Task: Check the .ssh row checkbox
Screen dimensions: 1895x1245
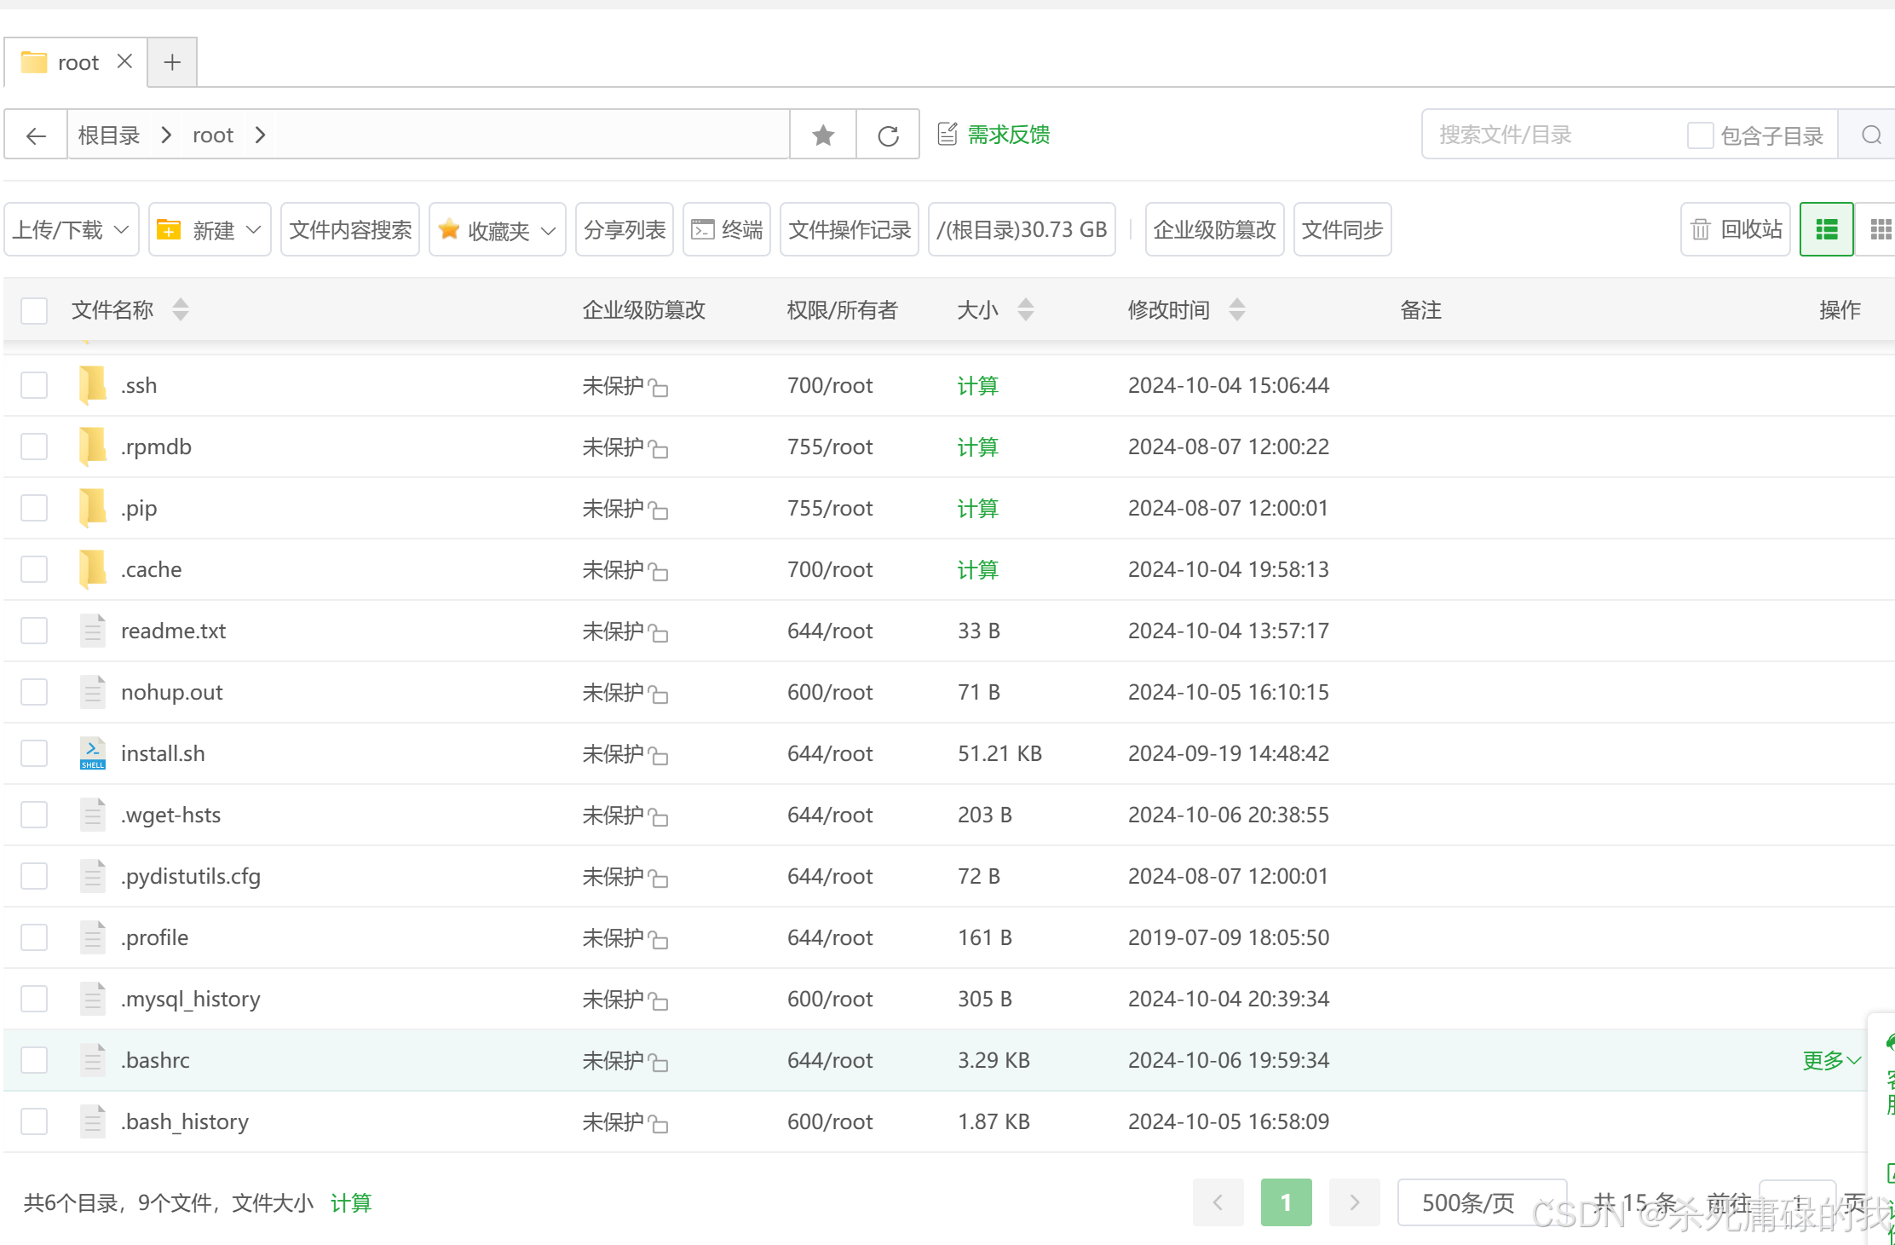Action: [x=34, y=385]
